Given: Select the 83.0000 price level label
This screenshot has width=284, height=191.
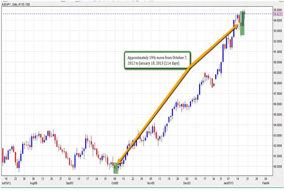Looking at the screenshot, I should 278,136.
